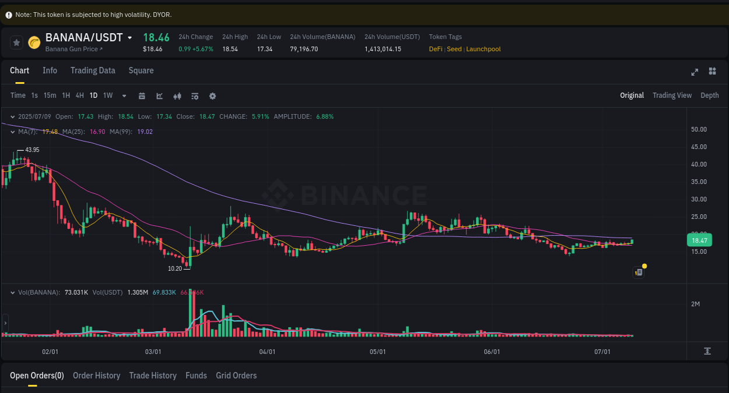
Task: Switch to the Trading Data tab
Action: pyautogui.click(x=93, y=70)
